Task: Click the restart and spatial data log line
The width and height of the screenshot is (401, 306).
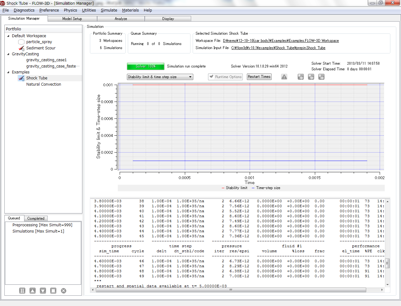Action: [162, 286]
